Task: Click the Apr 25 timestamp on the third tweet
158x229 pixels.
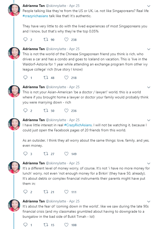Action: click(74, 87)
